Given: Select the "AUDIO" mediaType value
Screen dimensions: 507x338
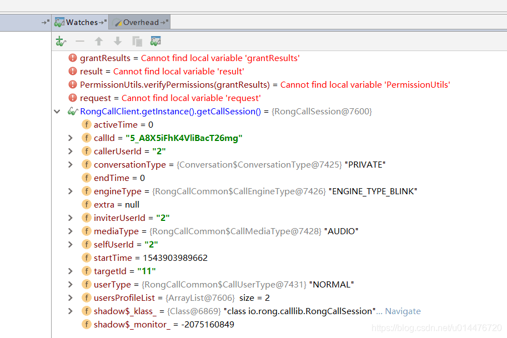Looking at the screenshot, I should [341, 231].
